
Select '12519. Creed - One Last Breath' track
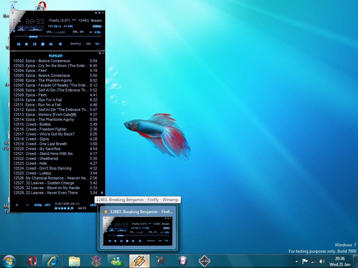[x=55, y=144]
